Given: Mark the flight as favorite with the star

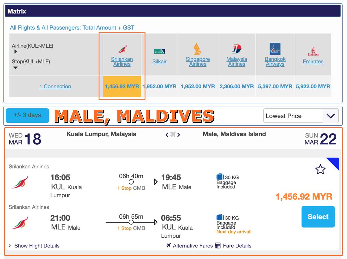Looking at the screenshot, I should pos(320,169).
